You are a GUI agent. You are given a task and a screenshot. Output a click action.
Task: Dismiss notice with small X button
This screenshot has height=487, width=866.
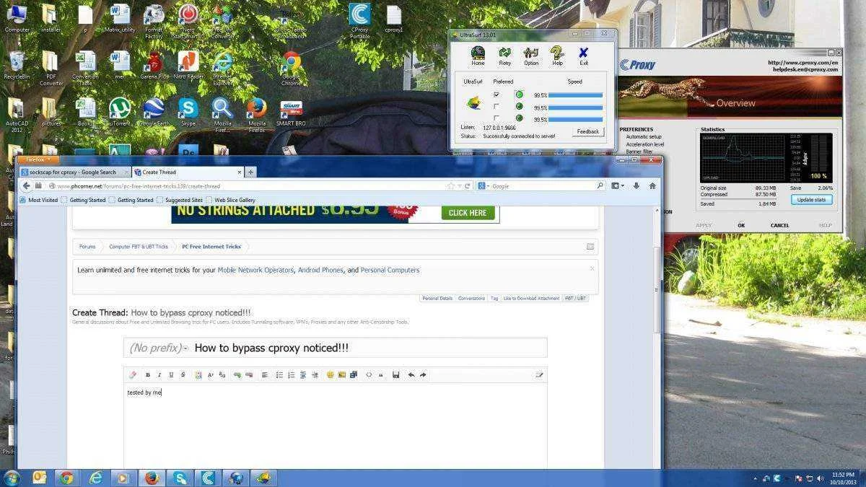click(592, 268)
